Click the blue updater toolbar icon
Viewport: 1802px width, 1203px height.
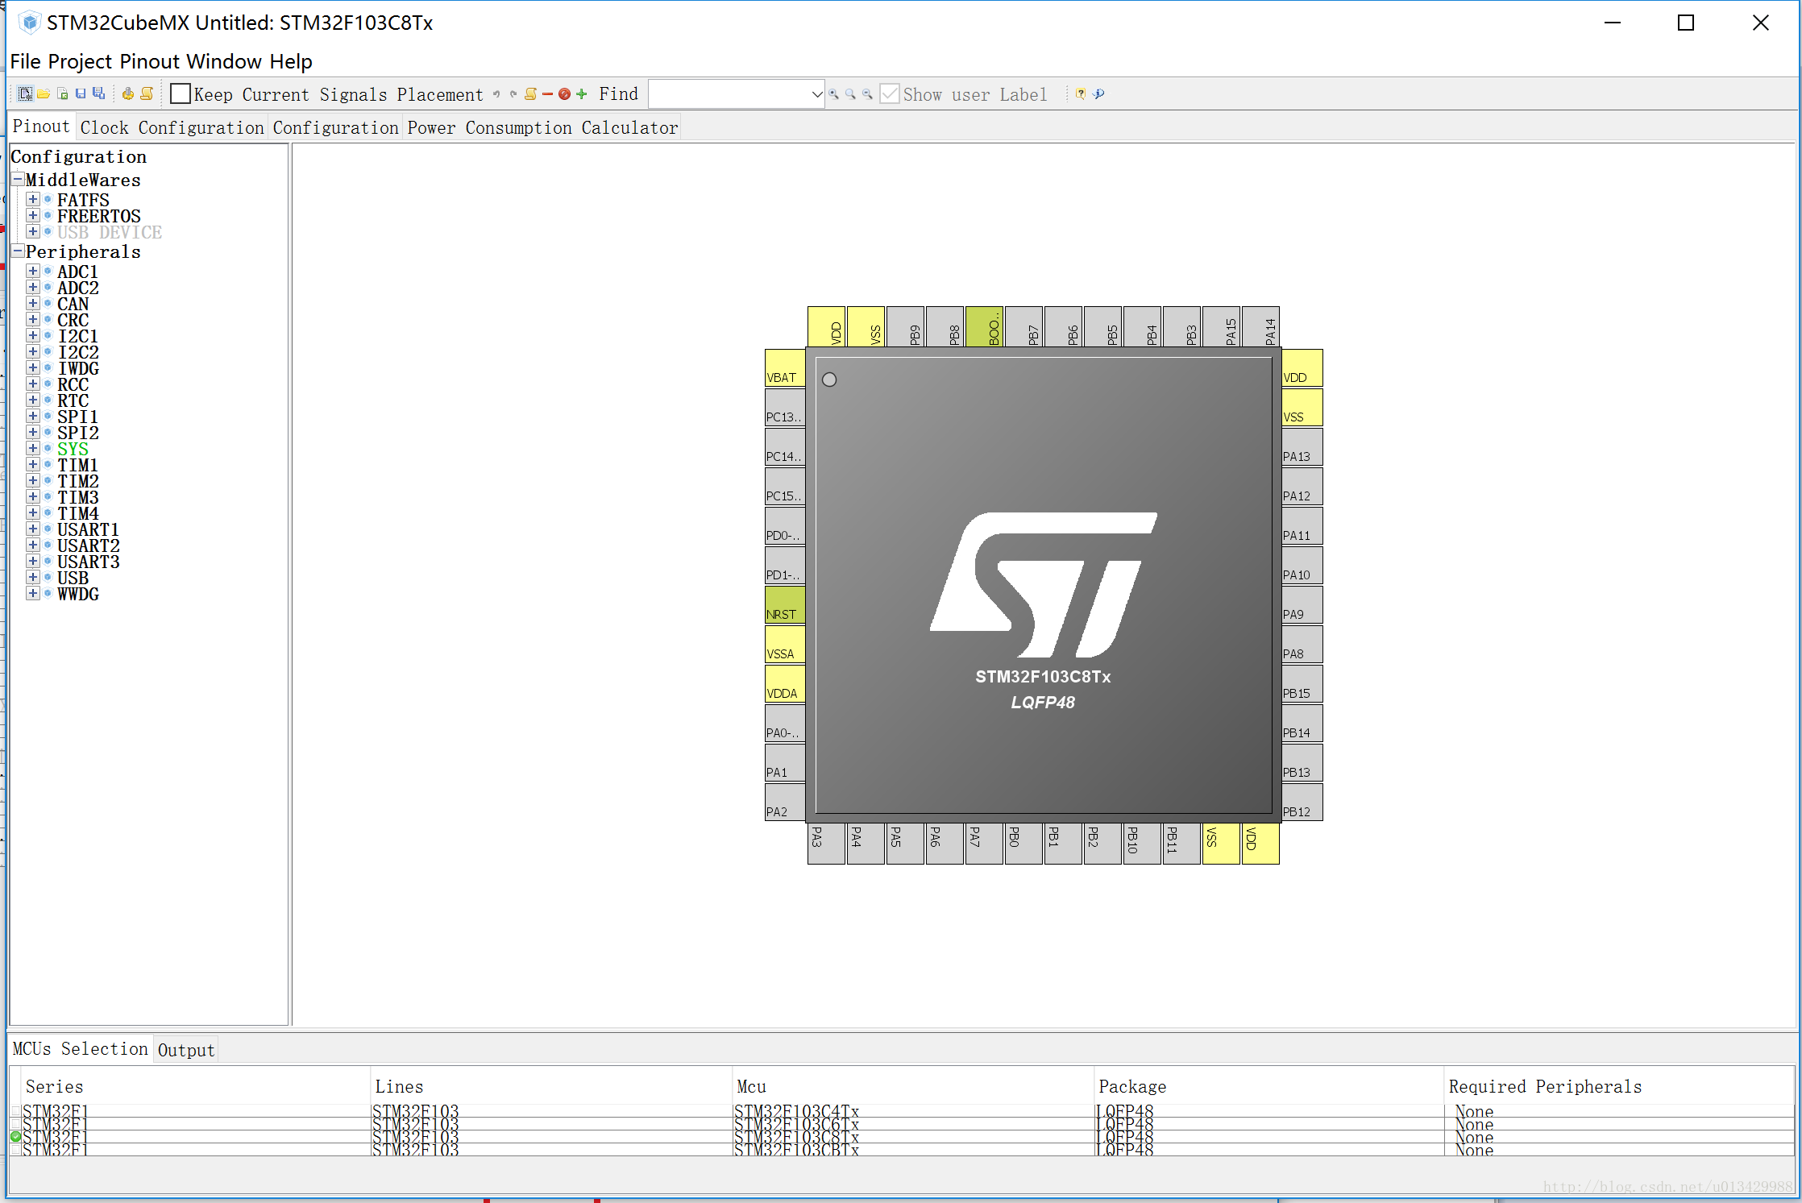pyautogui.click(x=1098, y=94)
